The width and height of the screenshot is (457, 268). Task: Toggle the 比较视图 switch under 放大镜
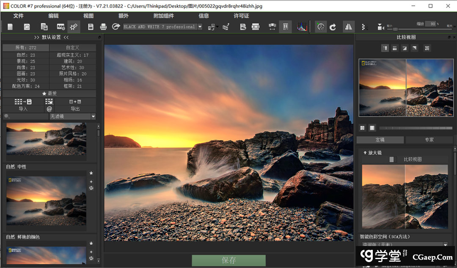click(393, 159)
